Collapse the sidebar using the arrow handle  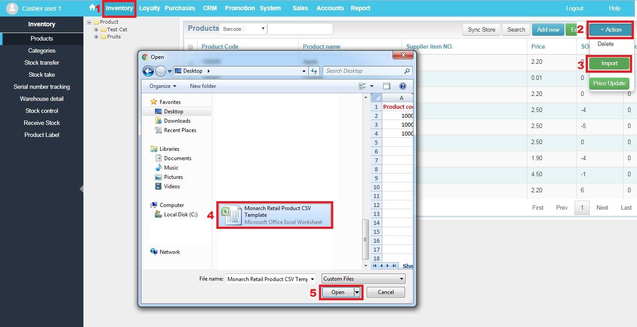(81, 189)
